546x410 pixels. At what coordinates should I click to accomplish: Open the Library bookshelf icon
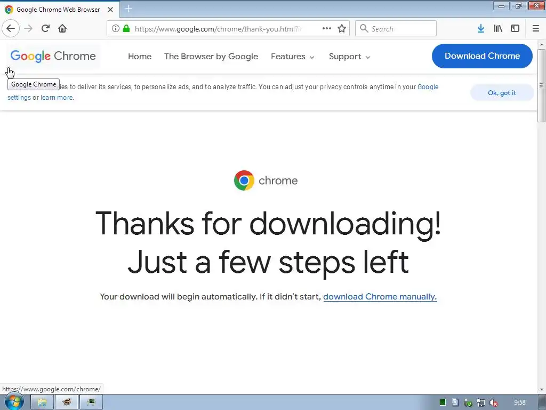(498, 28)
